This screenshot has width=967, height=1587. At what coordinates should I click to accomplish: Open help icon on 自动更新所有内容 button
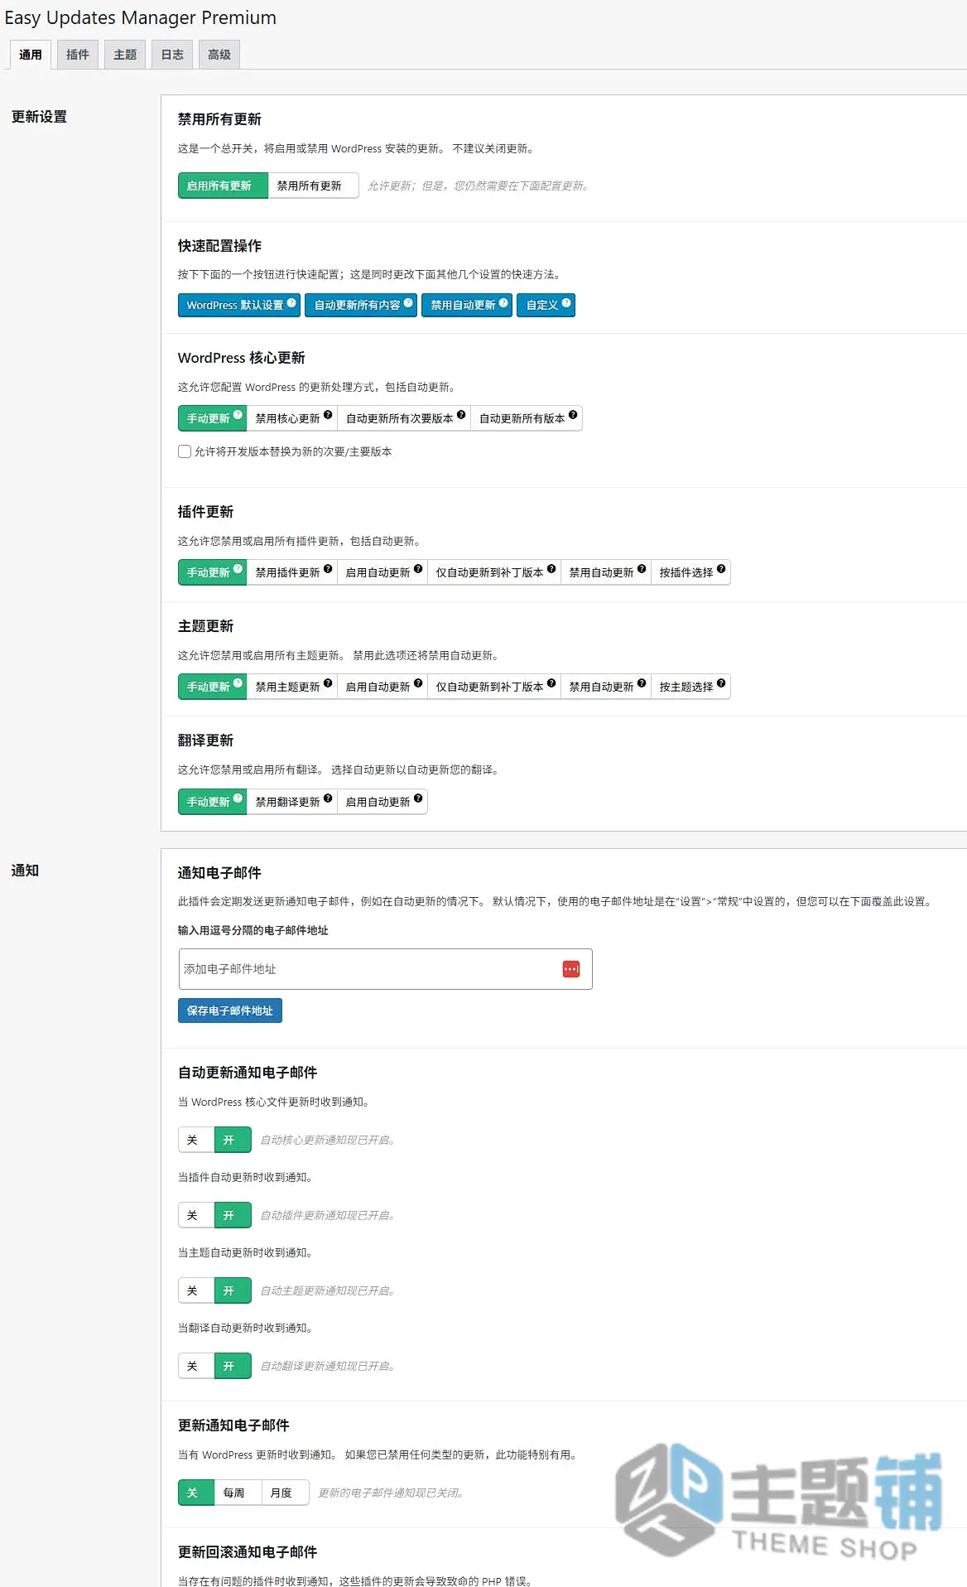(408, 302)
